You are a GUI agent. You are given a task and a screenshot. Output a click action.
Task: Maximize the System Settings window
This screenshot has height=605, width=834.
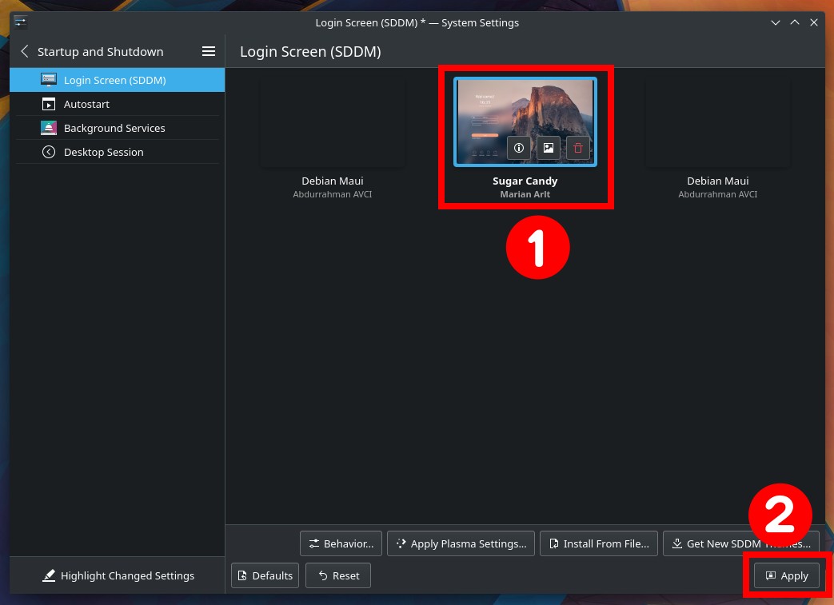[x=795, y=22]
